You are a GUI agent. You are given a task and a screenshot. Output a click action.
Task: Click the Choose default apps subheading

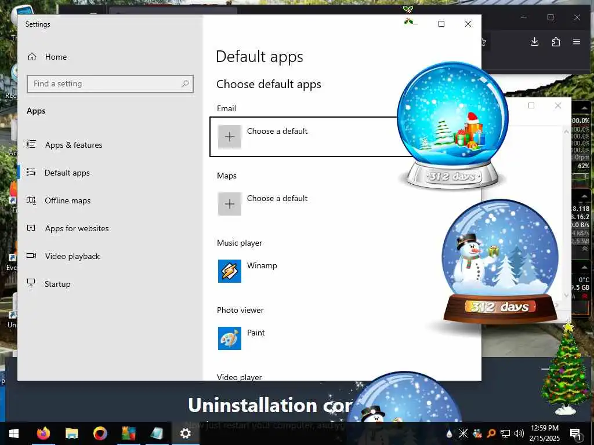[x=269, y=84]
